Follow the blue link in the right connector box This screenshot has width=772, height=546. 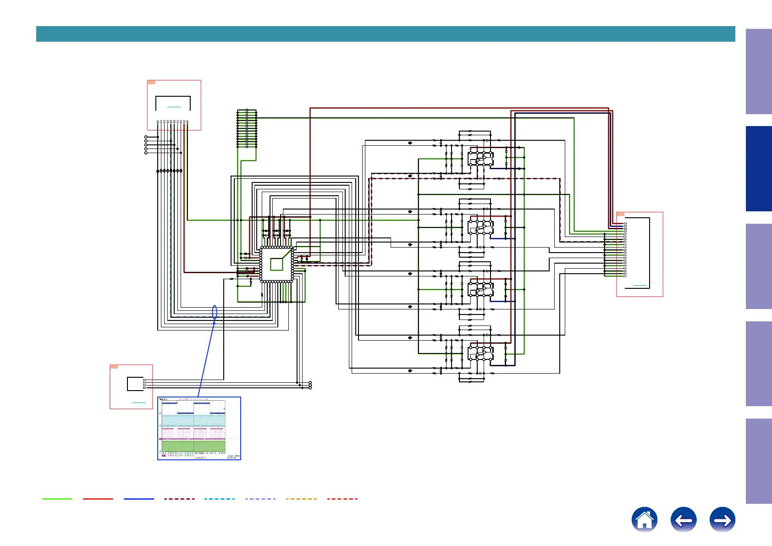click(640, 286)
